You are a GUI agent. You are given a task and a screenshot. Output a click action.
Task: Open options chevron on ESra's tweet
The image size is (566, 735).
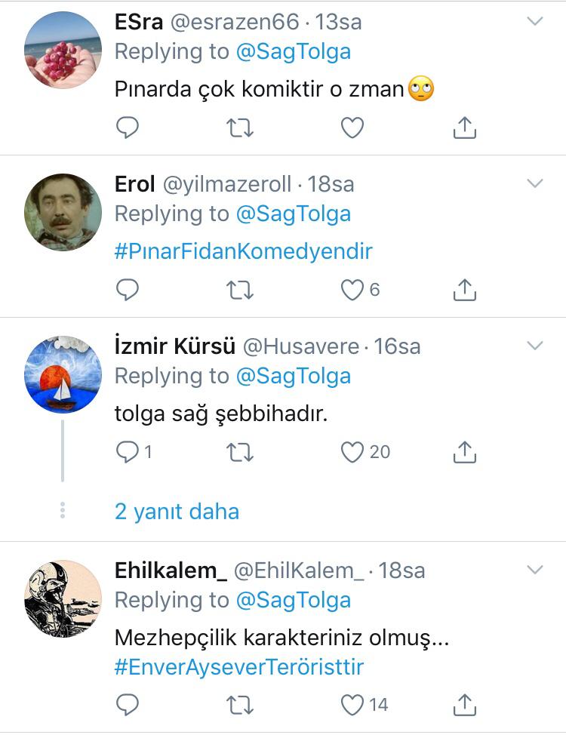tap(534, 21)
